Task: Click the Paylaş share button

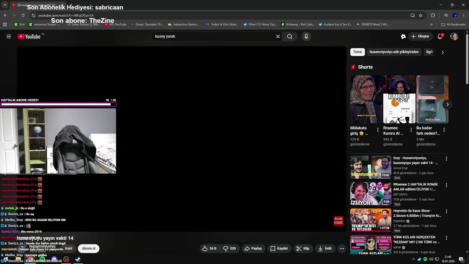Action: pos(253,249)
